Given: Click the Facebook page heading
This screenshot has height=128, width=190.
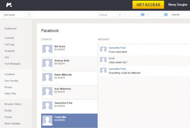Looking at the screenshot, I should click(50, 30).
